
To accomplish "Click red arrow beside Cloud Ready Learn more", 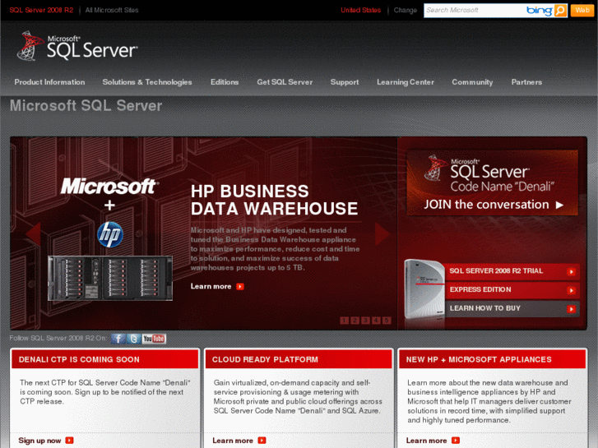I will [262, 441].
